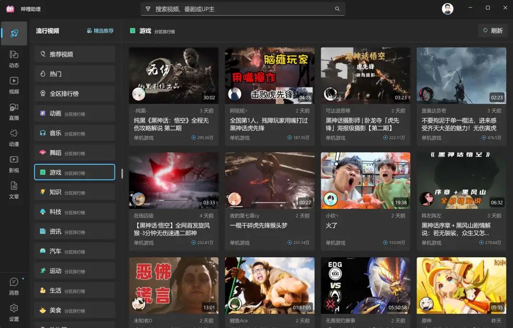The image size is (513, 328).
Task: Open the 影视 sidebar icon
Action: (x=14, y=161)
